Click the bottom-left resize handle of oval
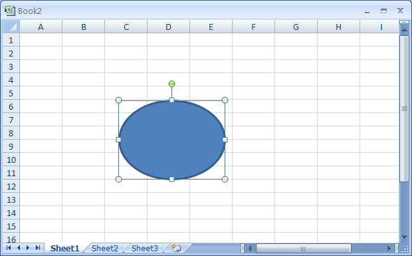Screen dimensions: 412x256 tap(118, 180)
